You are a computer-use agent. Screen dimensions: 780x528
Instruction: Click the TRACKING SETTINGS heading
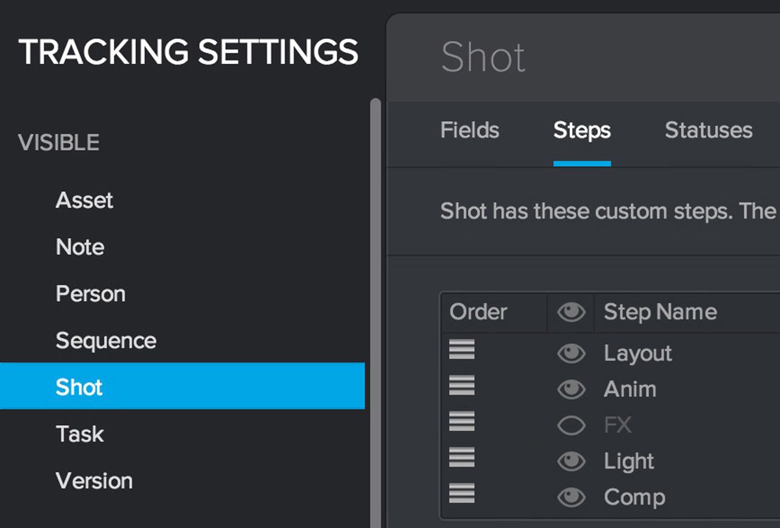click(188, 52)
